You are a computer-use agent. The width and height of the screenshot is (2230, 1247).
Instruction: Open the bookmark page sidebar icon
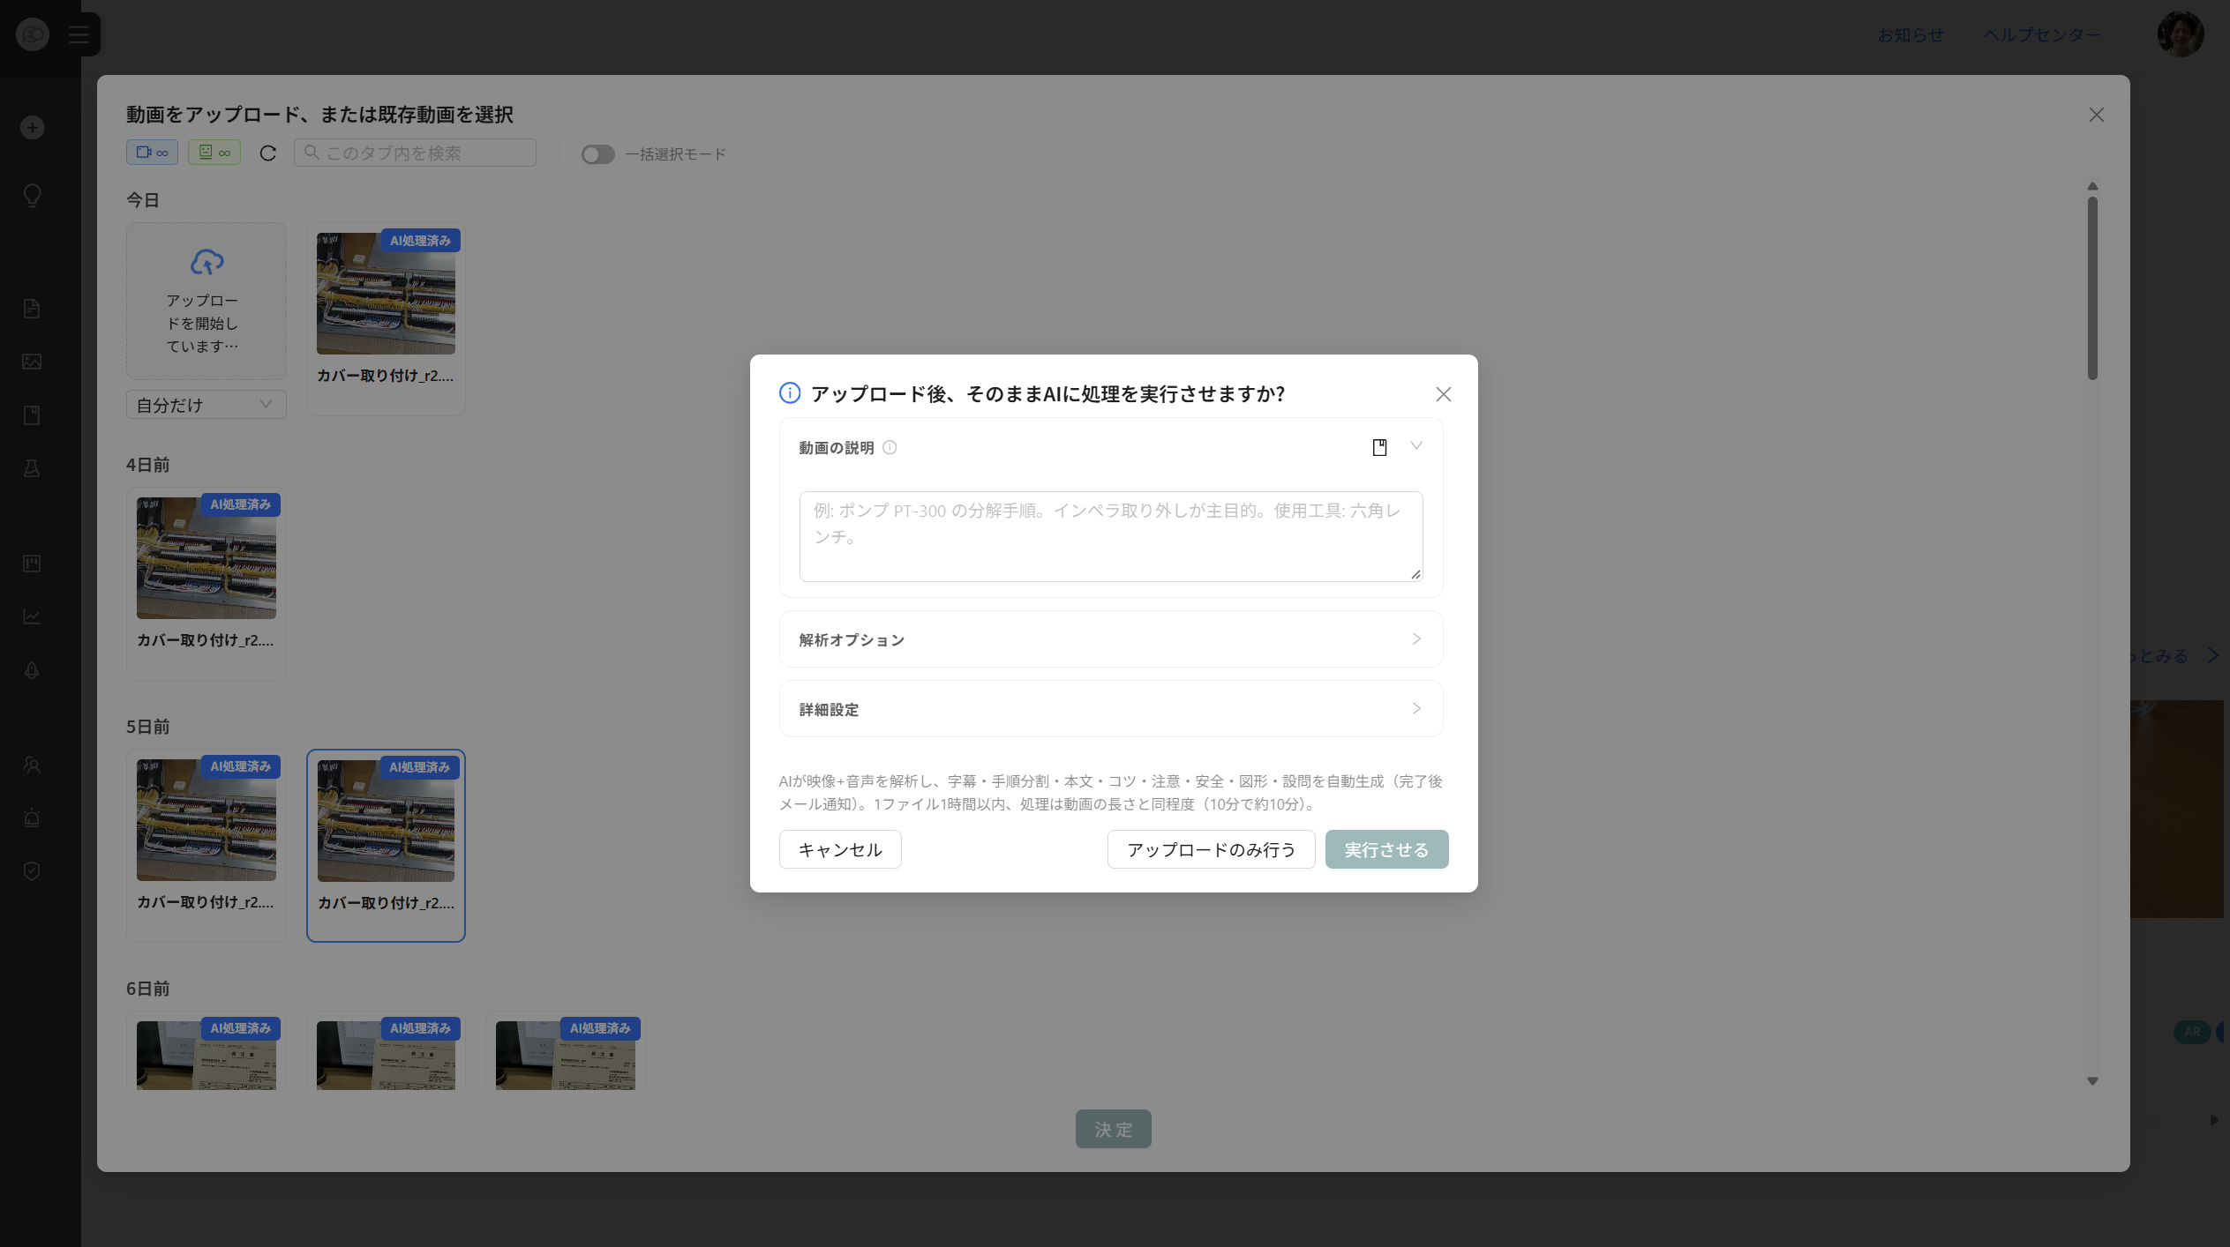click(x=32, y=415)
